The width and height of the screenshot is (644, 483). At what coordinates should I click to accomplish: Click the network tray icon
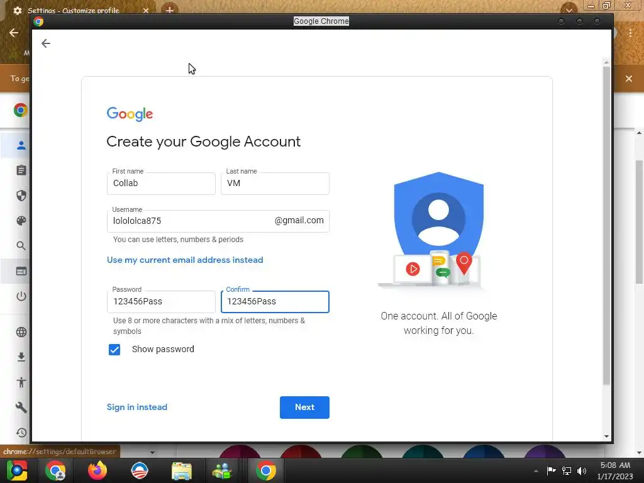tap(567, 470)
